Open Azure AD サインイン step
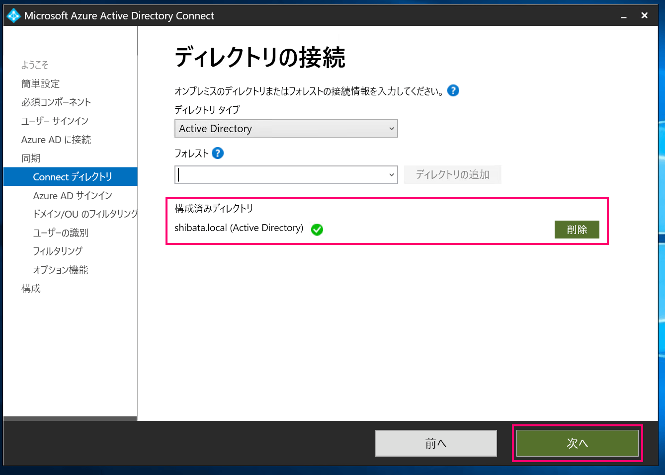 (x=73, y=196)
